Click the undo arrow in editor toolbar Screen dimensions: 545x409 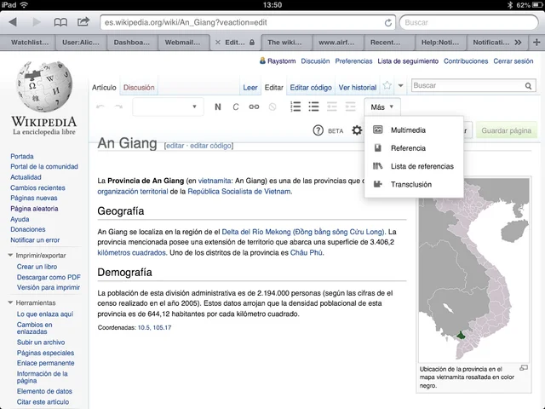tap(100, 107)
